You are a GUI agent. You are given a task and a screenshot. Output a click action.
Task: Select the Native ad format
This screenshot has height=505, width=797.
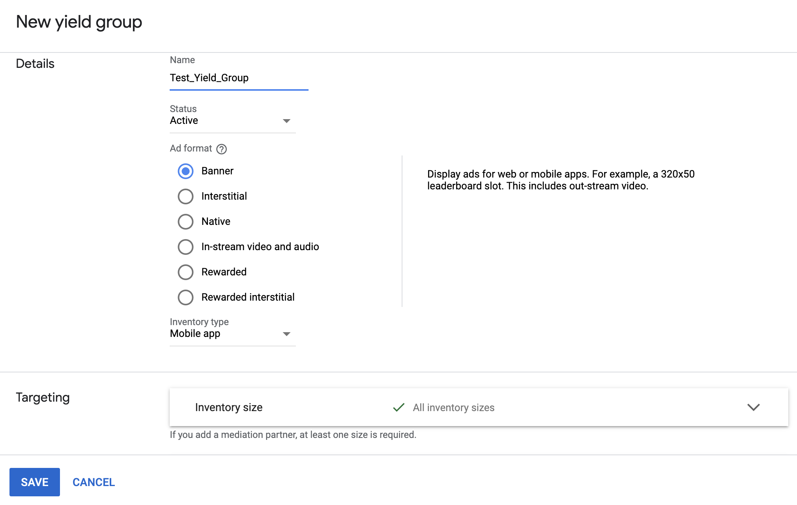tap(185, 221)
